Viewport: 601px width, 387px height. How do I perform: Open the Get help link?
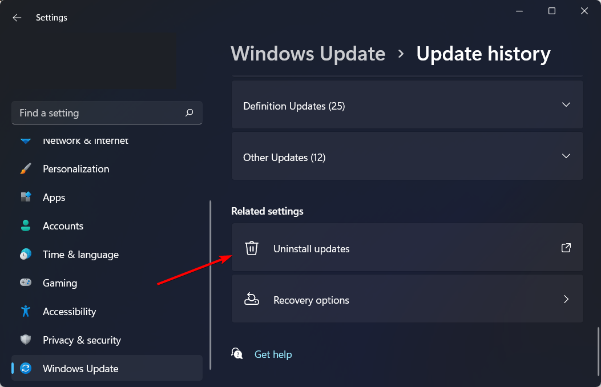[x=273, y=354]
